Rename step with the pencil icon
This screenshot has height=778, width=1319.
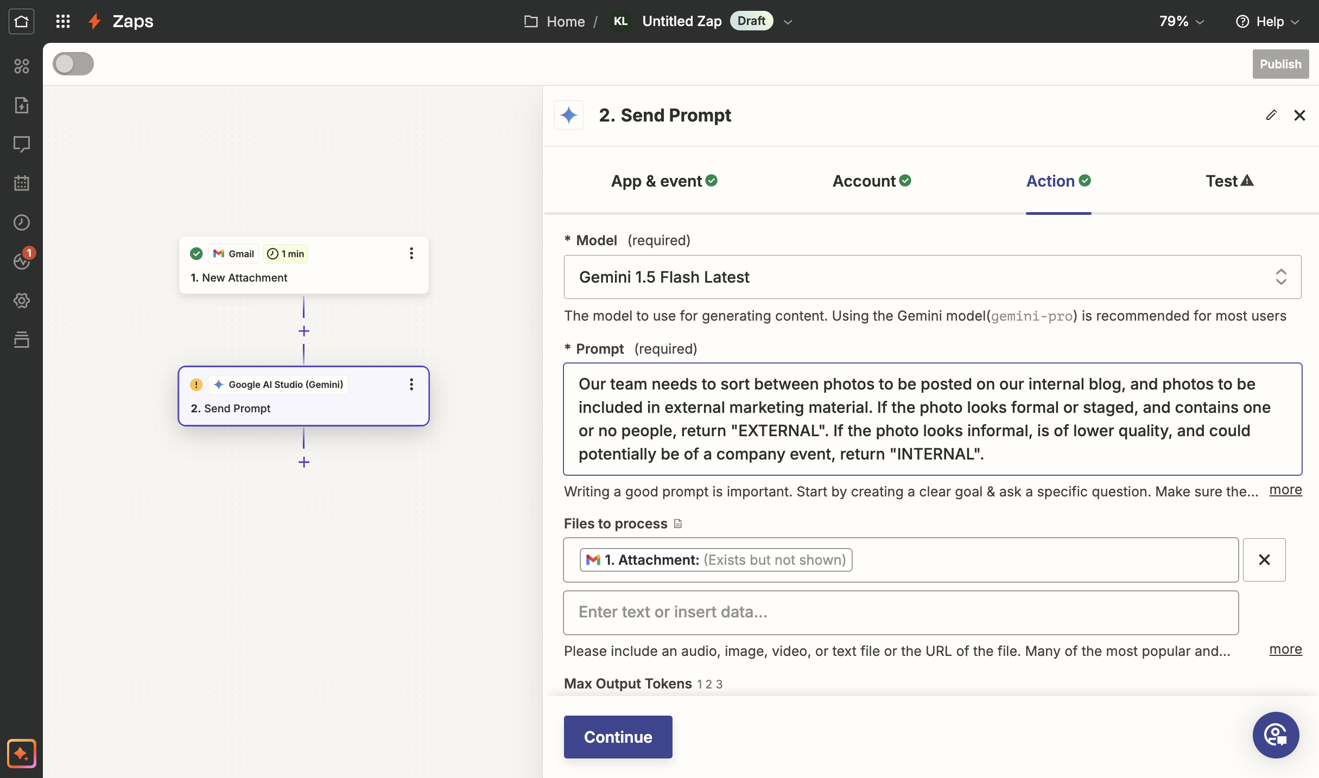1271,115
